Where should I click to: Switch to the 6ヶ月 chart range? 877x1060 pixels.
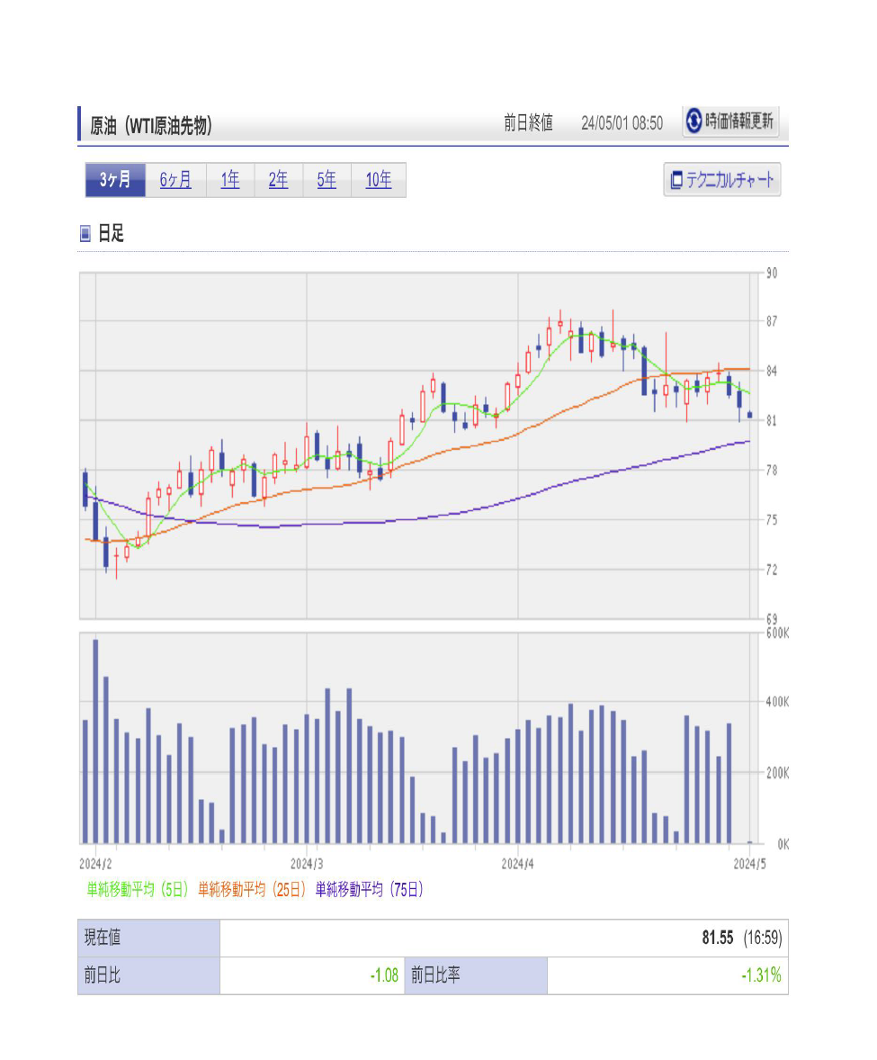click(x=175, y=180)
